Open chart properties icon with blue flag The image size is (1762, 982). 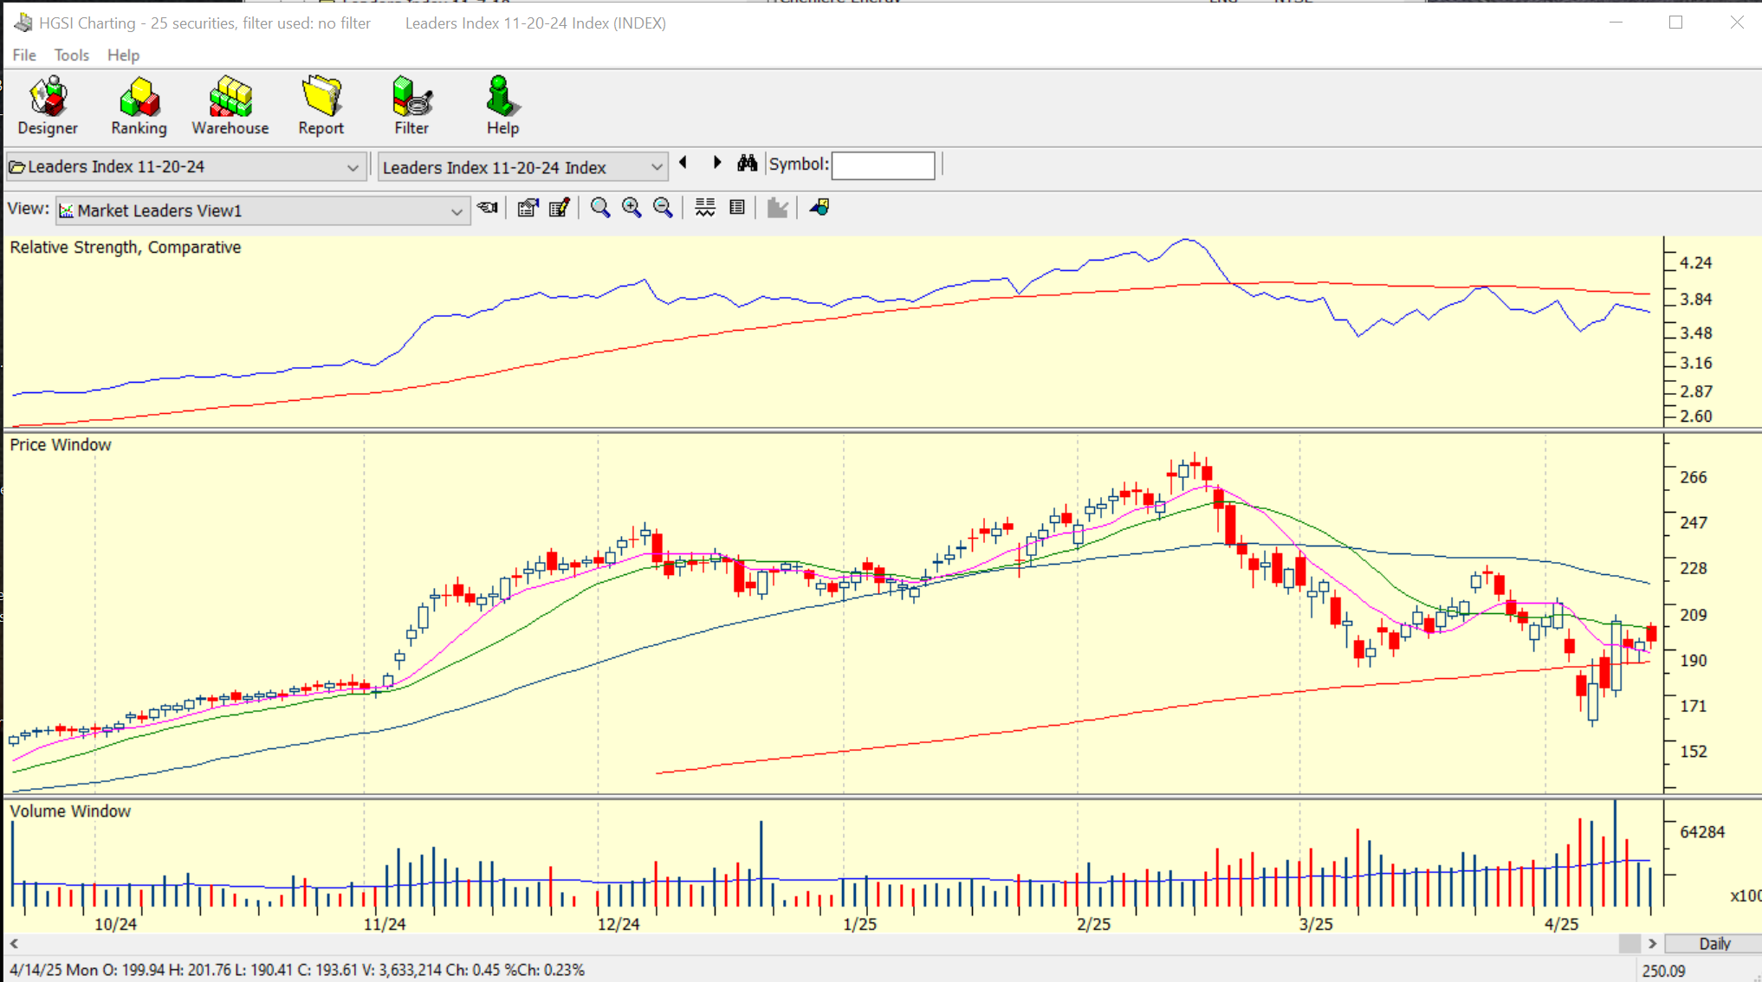(x=528, y=208)
